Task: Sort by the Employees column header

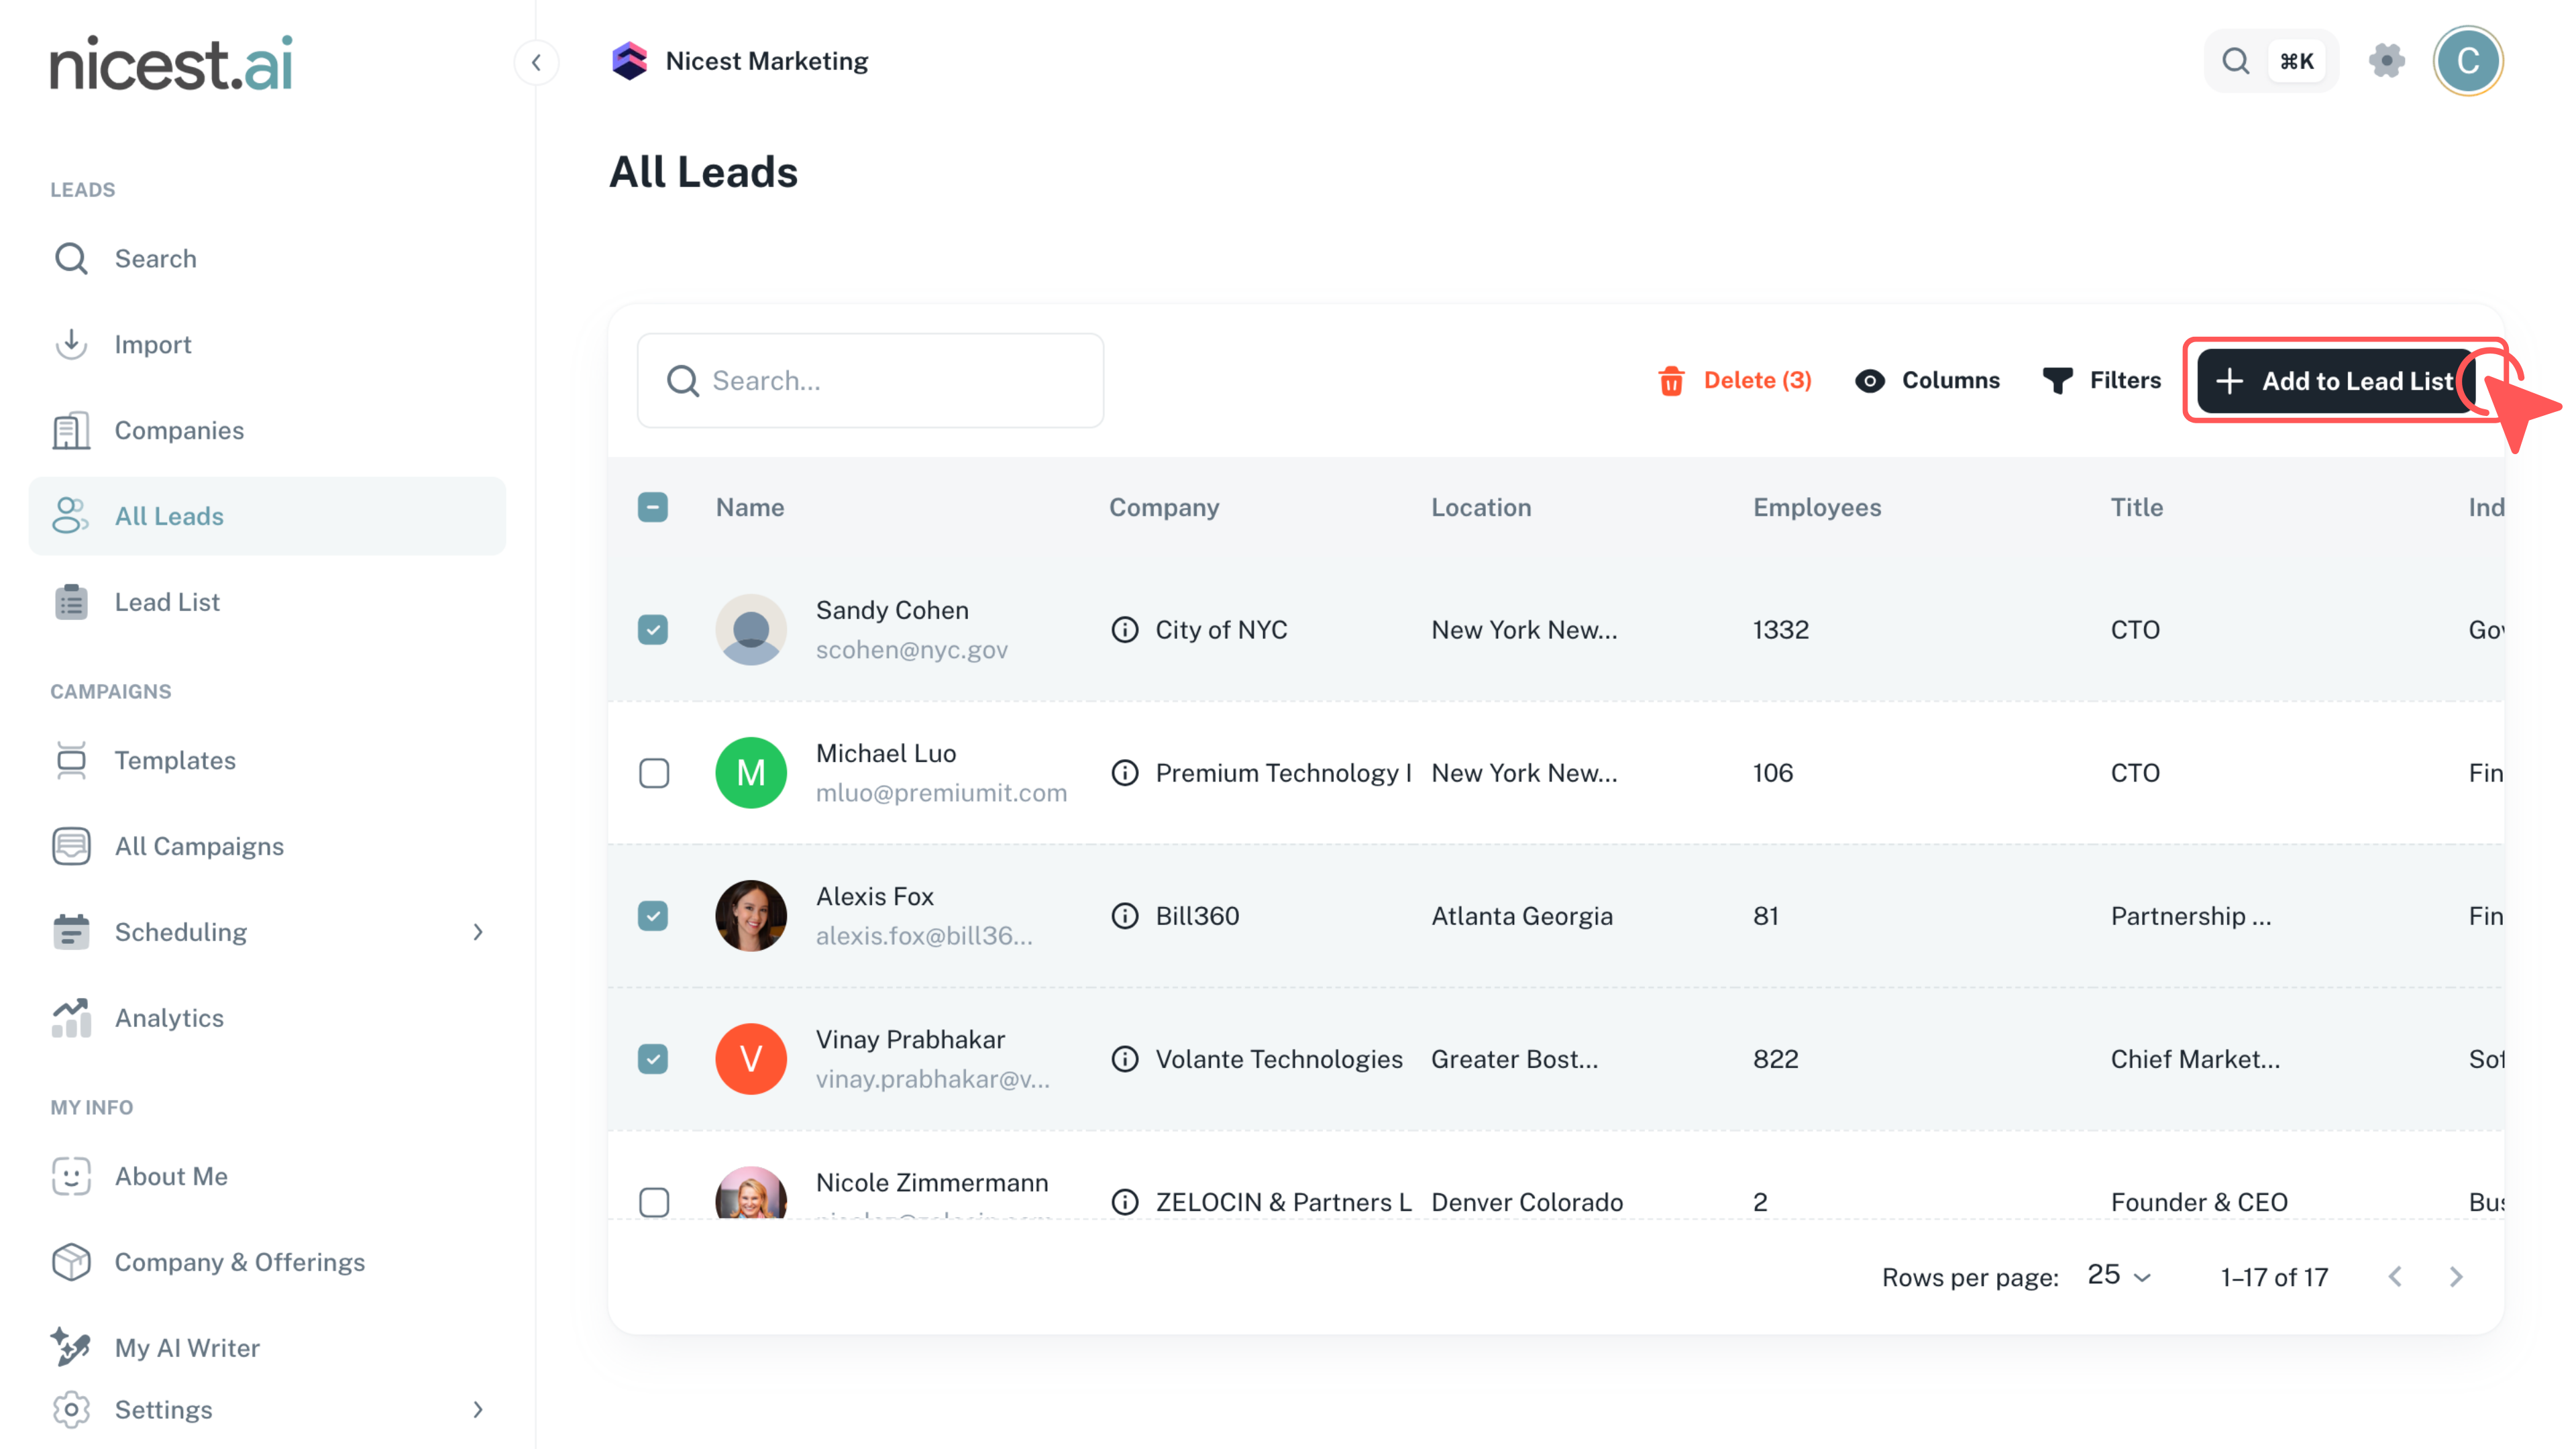Action: pos(1817,508)
